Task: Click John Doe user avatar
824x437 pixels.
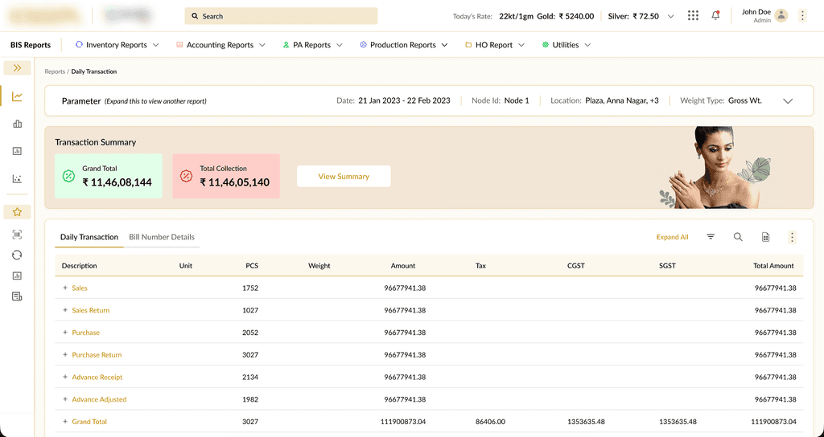Action: (x=781, y=16)
